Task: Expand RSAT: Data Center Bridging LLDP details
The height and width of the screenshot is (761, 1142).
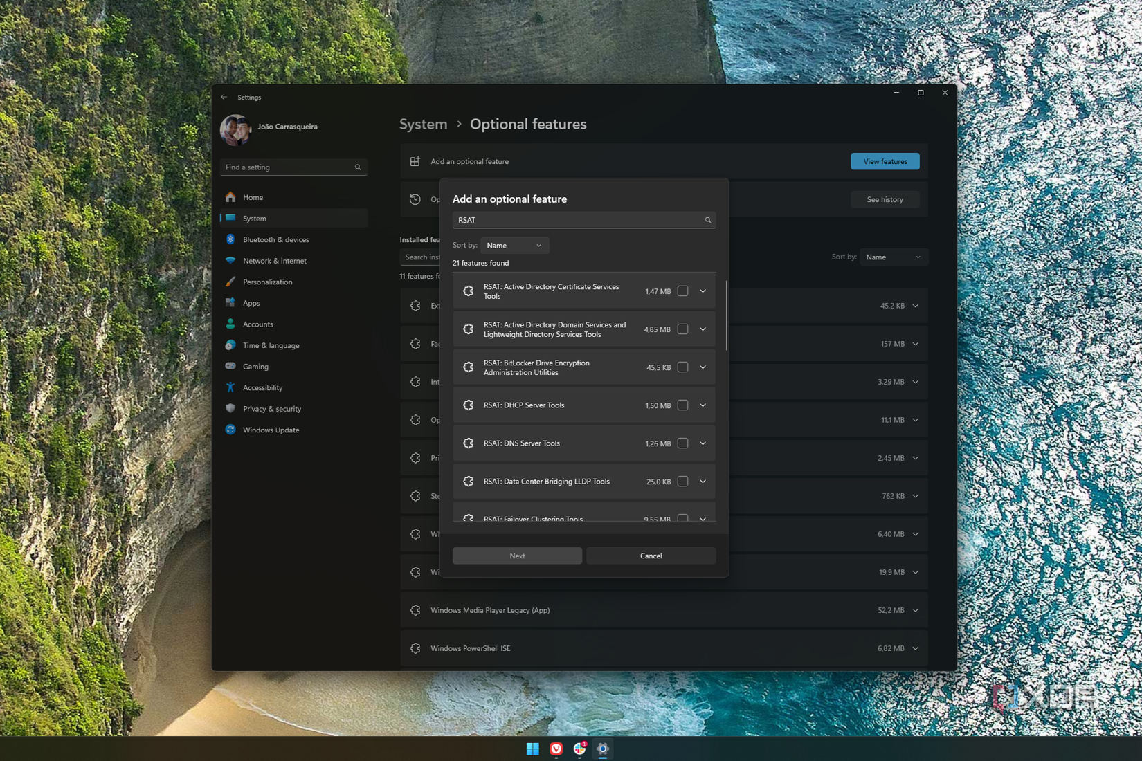Action: click(703, 482)
